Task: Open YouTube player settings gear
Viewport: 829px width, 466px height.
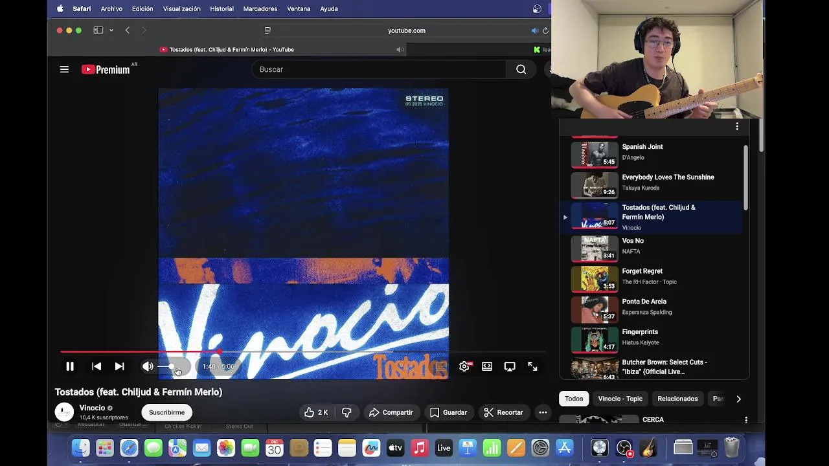Action: (x=464, y=366)
